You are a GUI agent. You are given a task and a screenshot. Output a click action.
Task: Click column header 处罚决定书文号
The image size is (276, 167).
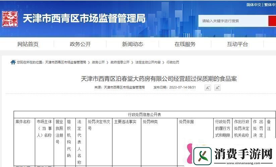[99, 125]
